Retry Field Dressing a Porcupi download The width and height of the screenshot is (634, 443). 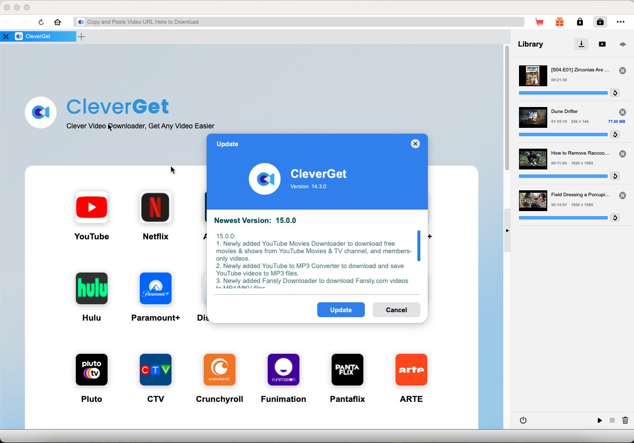(615, 218)
